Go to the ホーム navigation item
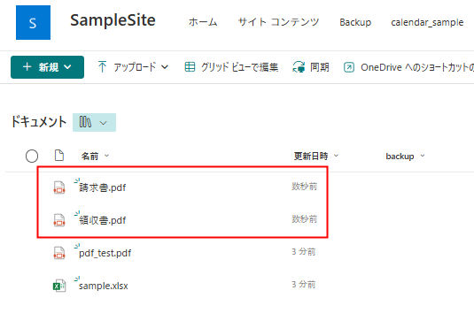Screen dimensions: 474x321 click(203, 22)
